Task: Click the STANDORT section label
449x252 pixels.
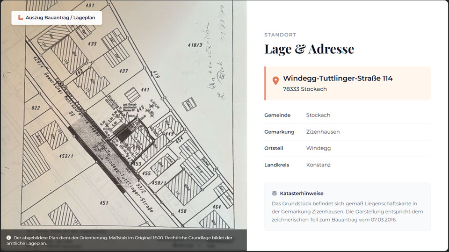Action: click(x=280, y=35)
